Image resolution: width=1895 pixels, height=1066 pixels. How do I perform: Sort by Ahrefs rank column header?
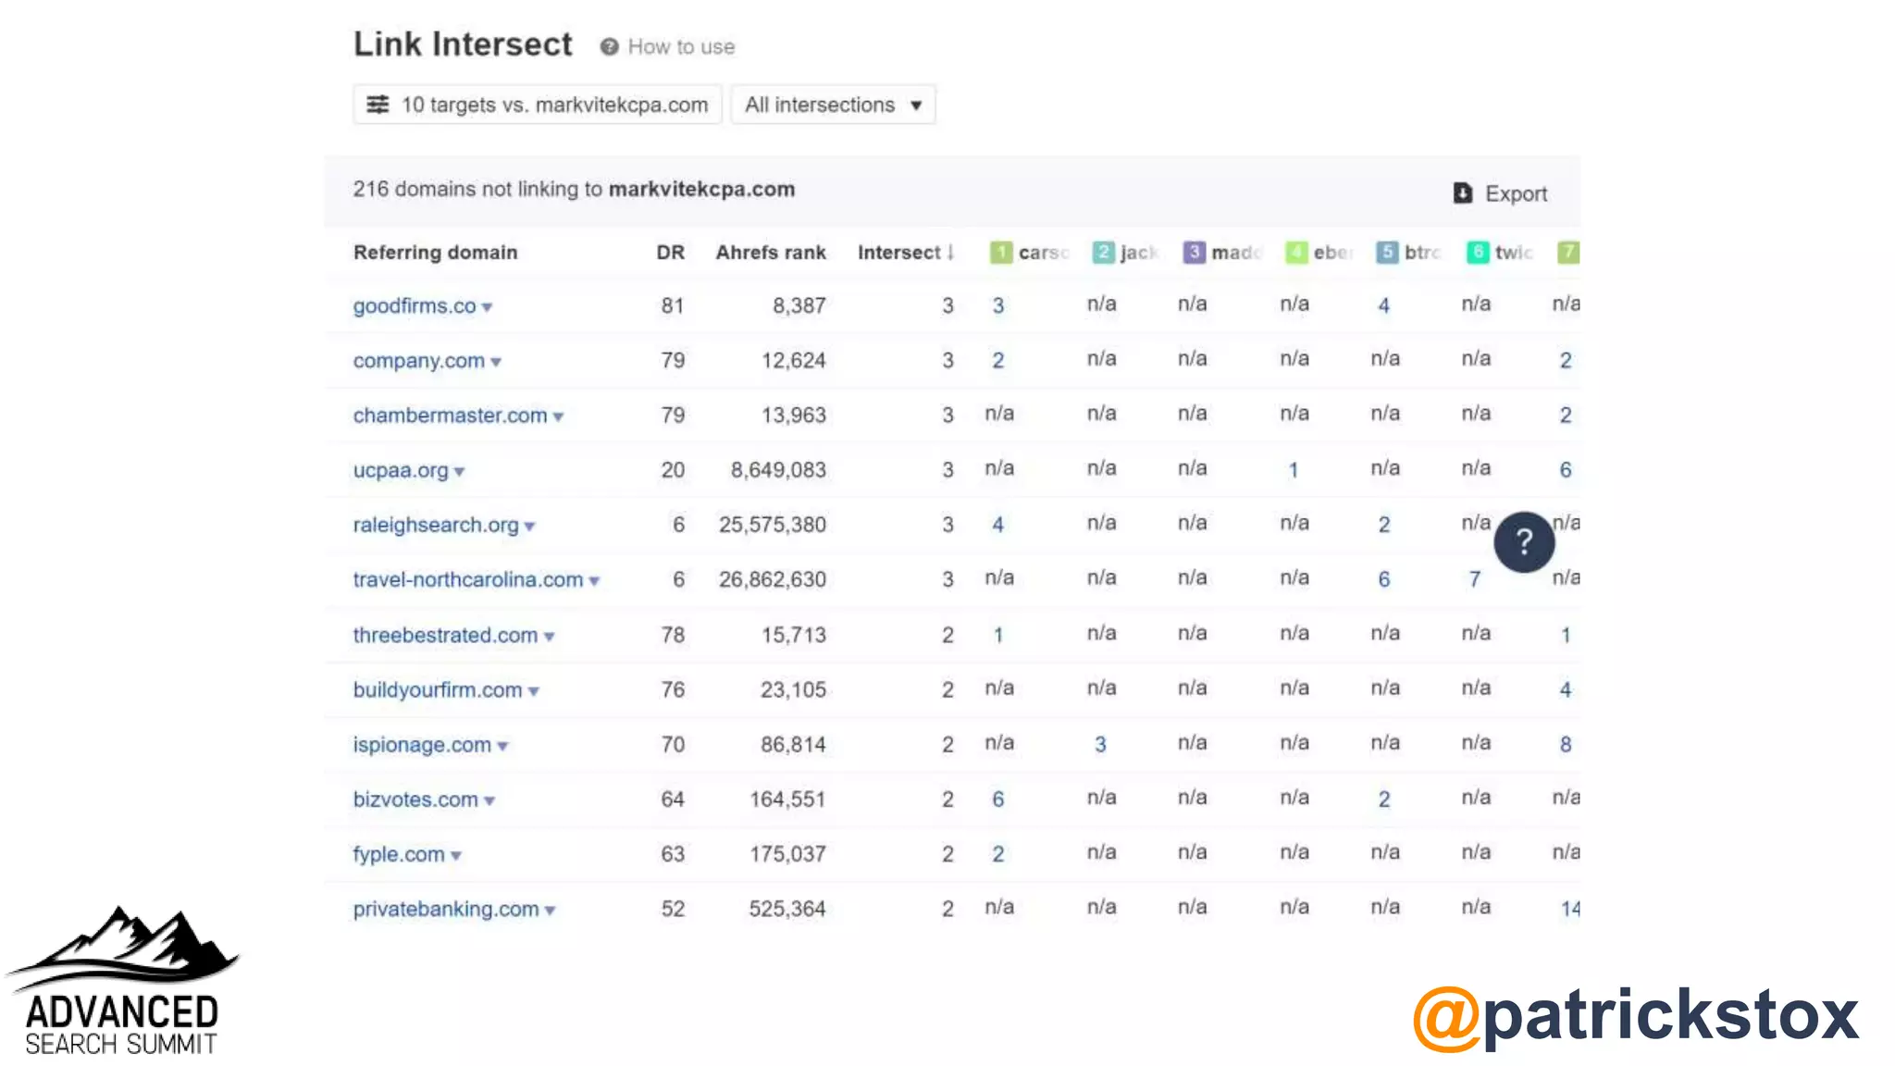pyautogui.click(x=770, y=253)
